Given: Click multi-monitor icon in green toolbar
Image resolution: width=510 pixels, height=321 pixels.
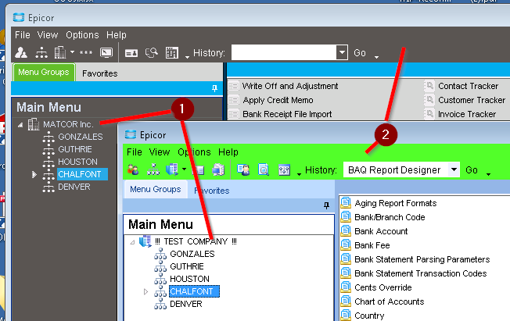Looking at the screenshot, I should tap(218, 169).
